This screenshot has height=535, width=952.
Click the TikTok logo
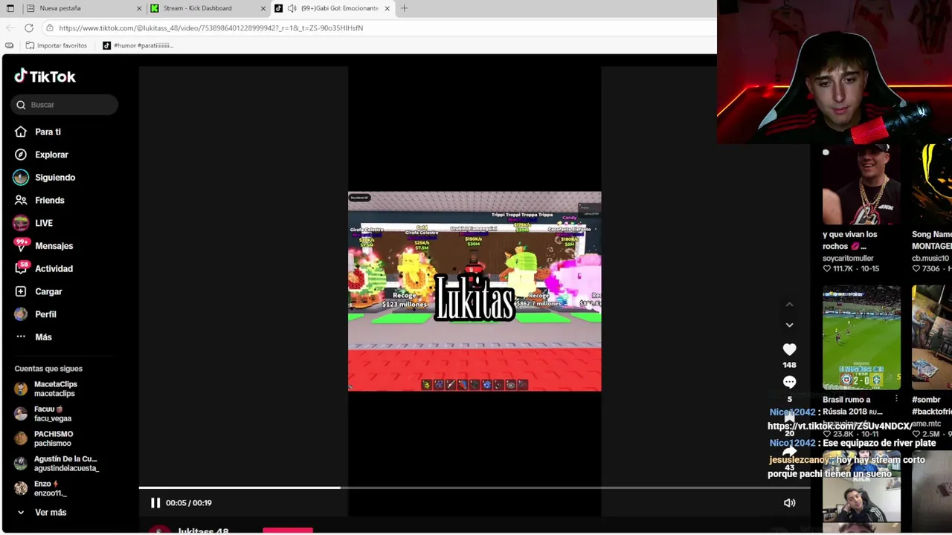click(x=45, y=76)
